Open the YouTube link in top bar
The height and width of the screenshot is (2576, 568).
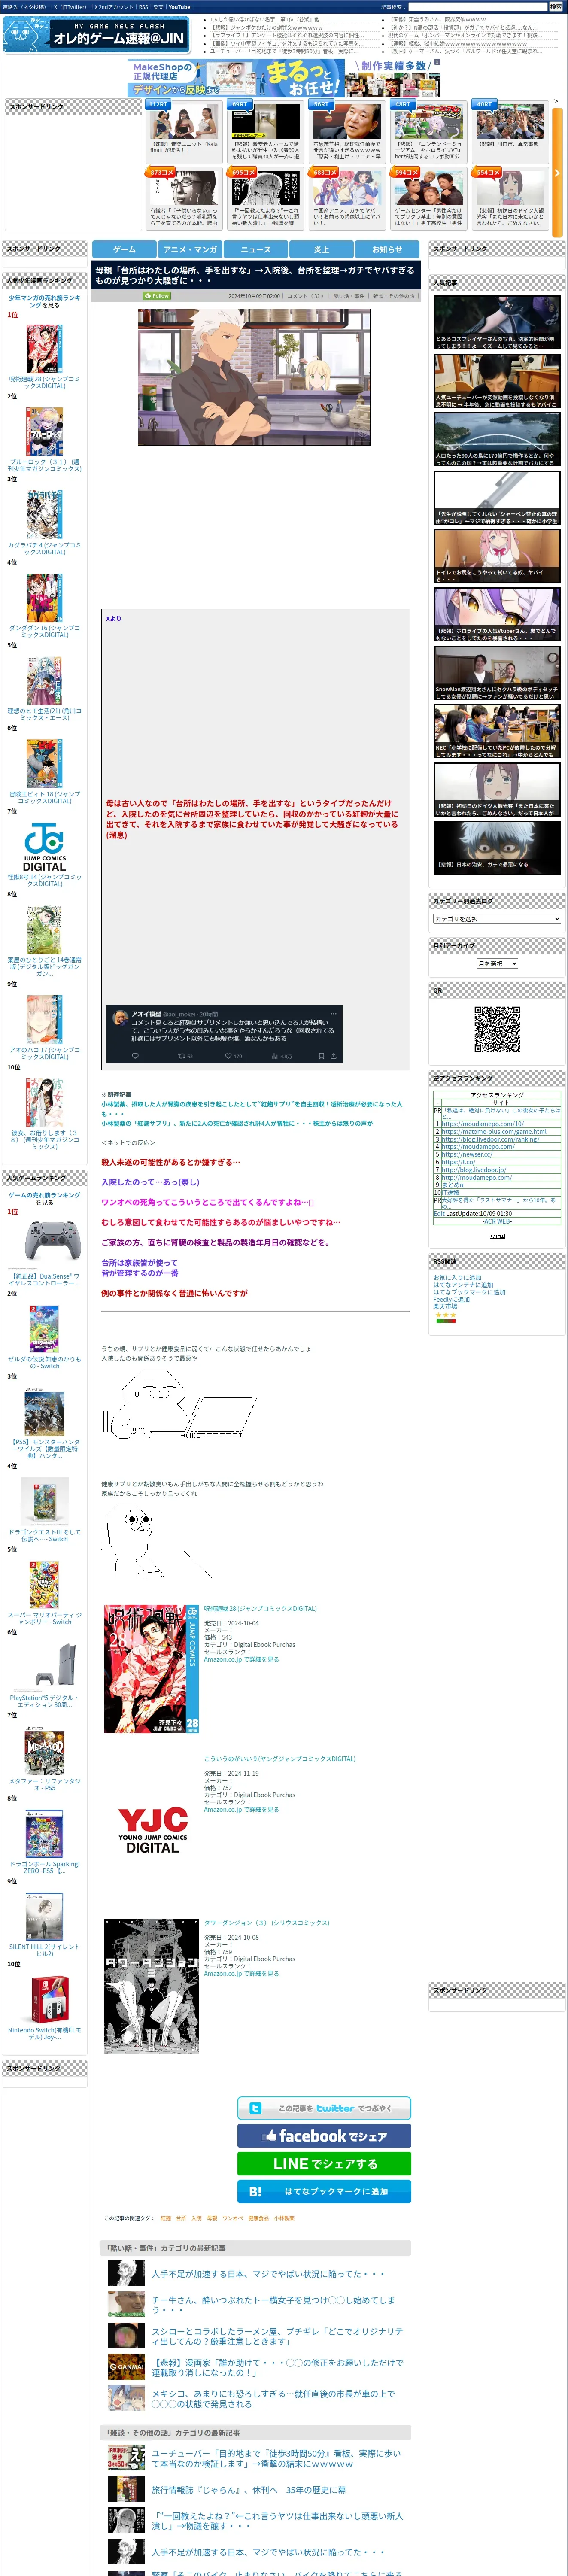pyautogui.click(x=179, y=7)
